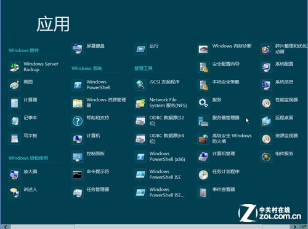Open Network File System 服务(NFS) icon
308x229 pixels.
pyautogui.click(x=140, y=103)
